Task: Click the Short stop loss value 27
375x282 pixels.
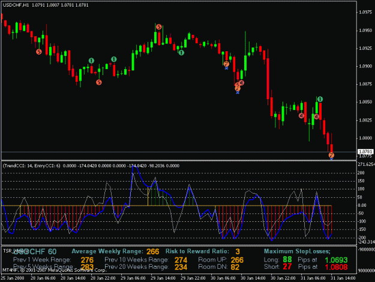Action: point(287,266)
